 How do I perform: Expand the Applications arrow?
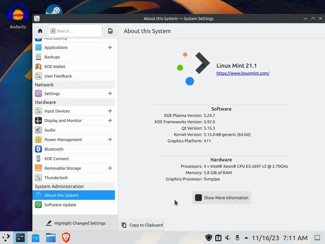click(x=109, y=47)
